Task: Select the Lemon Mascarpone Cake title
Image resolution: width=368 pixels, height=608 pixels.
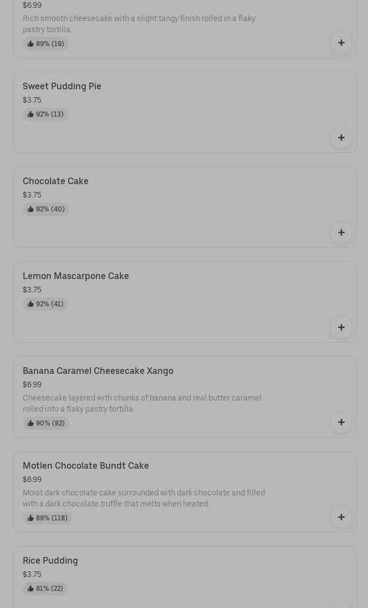Action: (x=76, y=276)
